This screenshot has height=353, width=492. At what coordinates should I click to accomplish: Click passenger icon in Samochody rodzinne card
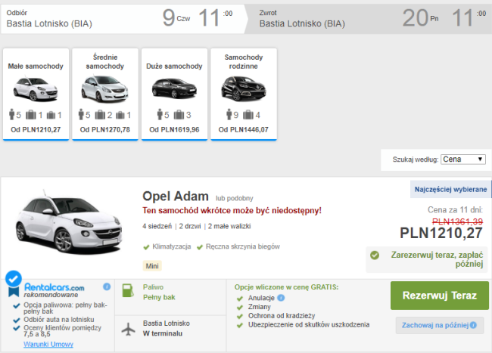[x=229, y=115]
